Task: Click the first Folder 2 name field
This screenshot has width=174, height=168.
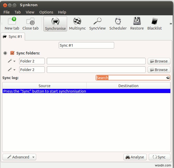Action: click(x=32, y=61)
